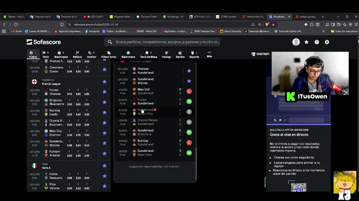
Task: Open Sofascore settings gear
Action: click(x=327, y=42)
